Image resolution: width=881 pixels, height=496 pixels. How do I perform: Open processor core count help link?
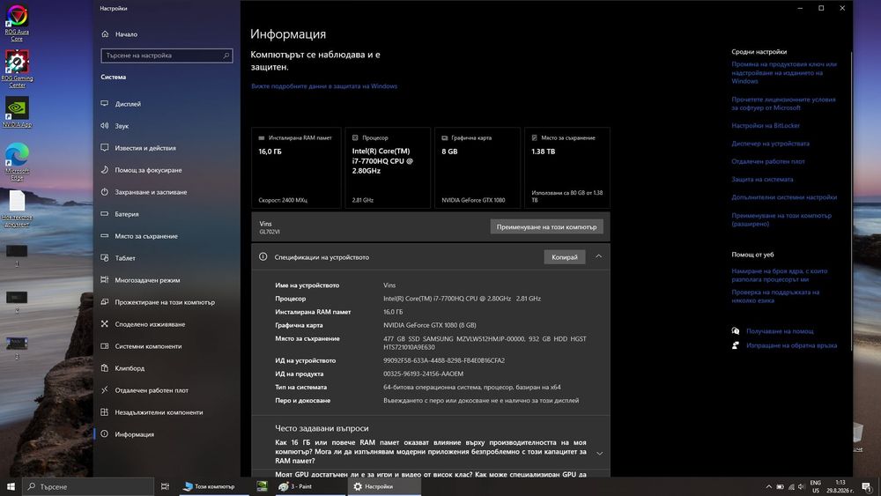pos(780,275)
